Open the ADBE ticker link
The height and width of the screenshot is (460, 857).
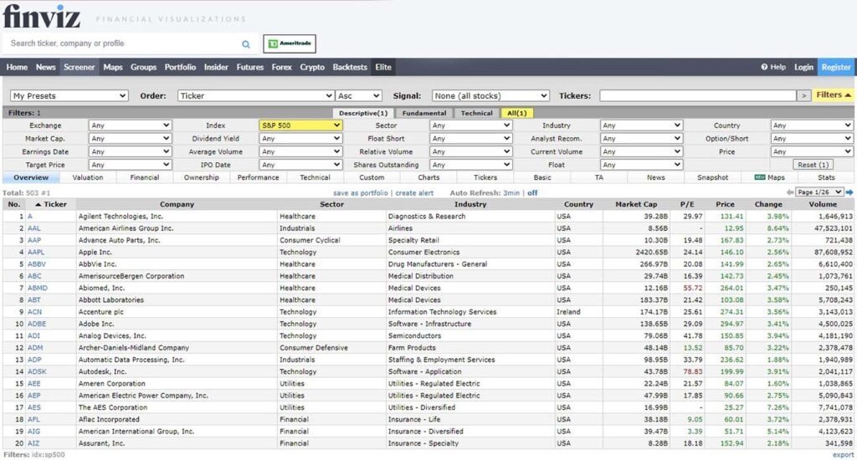click(x=37, y=324)
